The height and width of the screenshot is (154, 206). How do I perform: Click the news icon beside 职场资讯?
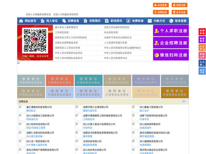point(107,21)
